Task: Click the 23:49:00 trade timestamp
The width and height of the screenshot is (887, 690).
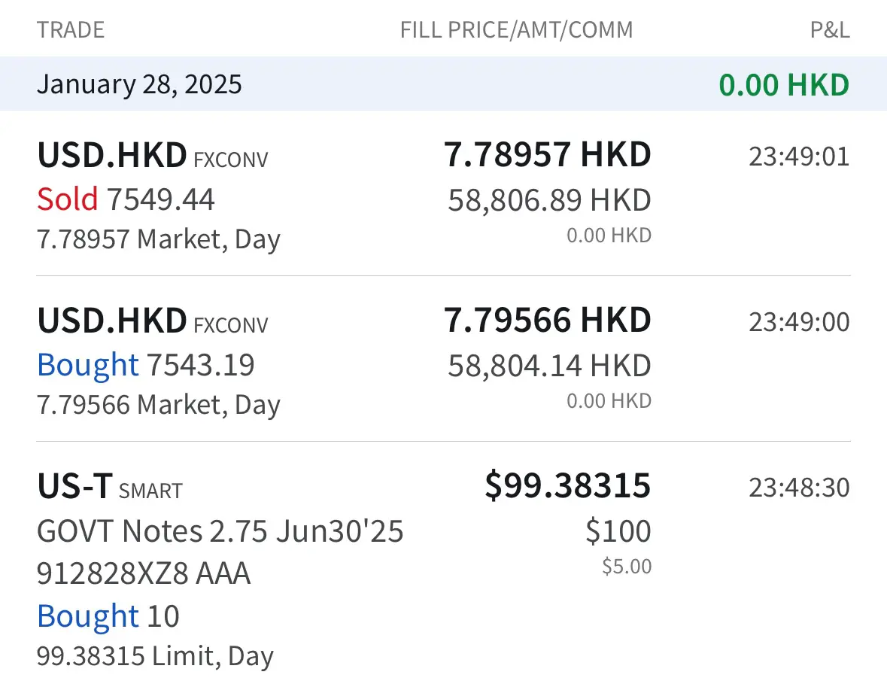Action: click(x=798, y=322)
